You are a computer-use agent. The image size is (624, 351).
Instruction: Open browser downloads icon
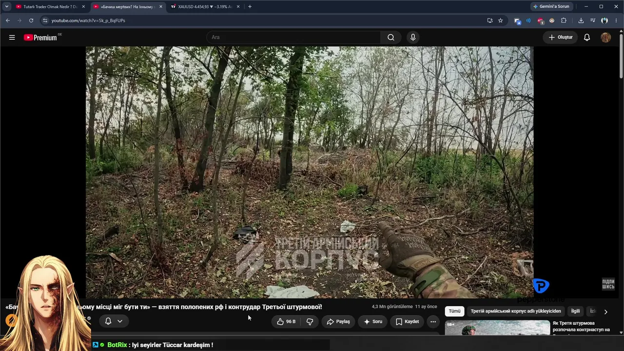pos(581,20)
